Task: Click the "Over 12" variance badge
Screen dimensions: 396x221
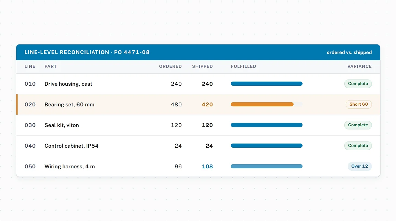Action: (360, 166)
